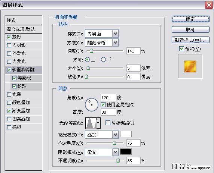The width and height of the screenshot is (214, 173).
Task: Enable the 外发光 checkbox
Action: click(x=9, y=53)
